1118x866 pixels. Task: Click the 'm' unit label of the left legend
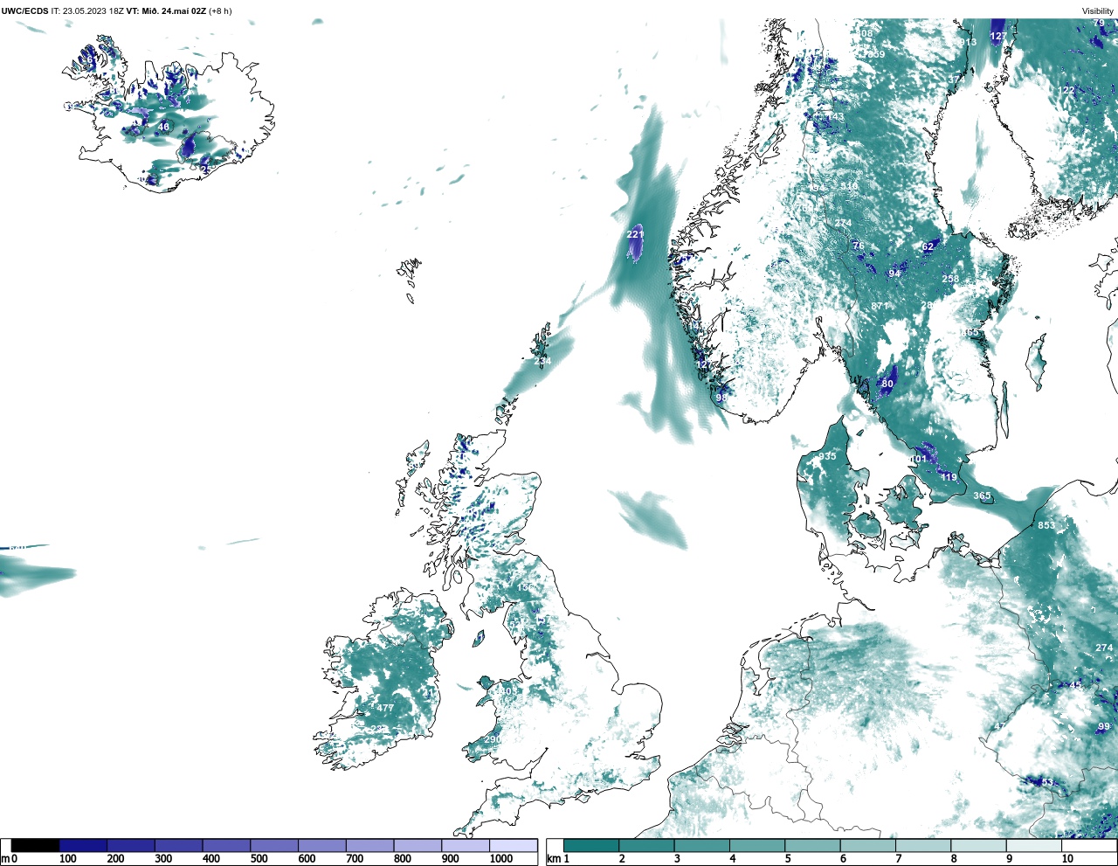click(x=5, y=859)
